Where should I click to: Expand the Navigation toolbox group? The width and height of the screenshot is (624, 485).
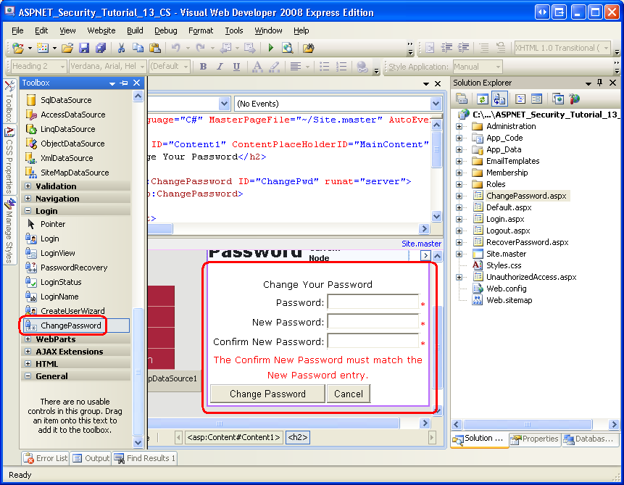(28, 199)
